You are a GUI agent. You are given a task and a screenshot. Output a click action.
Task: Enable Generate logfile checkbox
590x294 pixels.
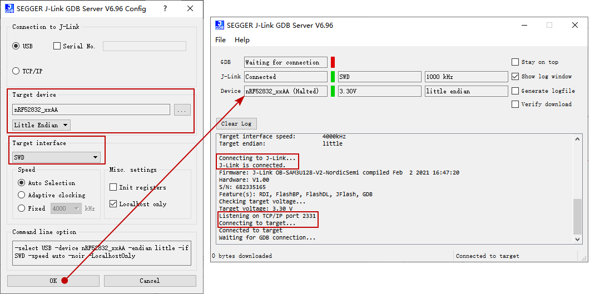[x=515, y=91]
